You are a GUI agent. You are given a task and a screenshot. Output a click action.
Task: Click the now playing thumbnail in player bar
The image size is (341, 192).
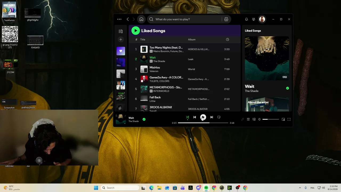[121, 119]
